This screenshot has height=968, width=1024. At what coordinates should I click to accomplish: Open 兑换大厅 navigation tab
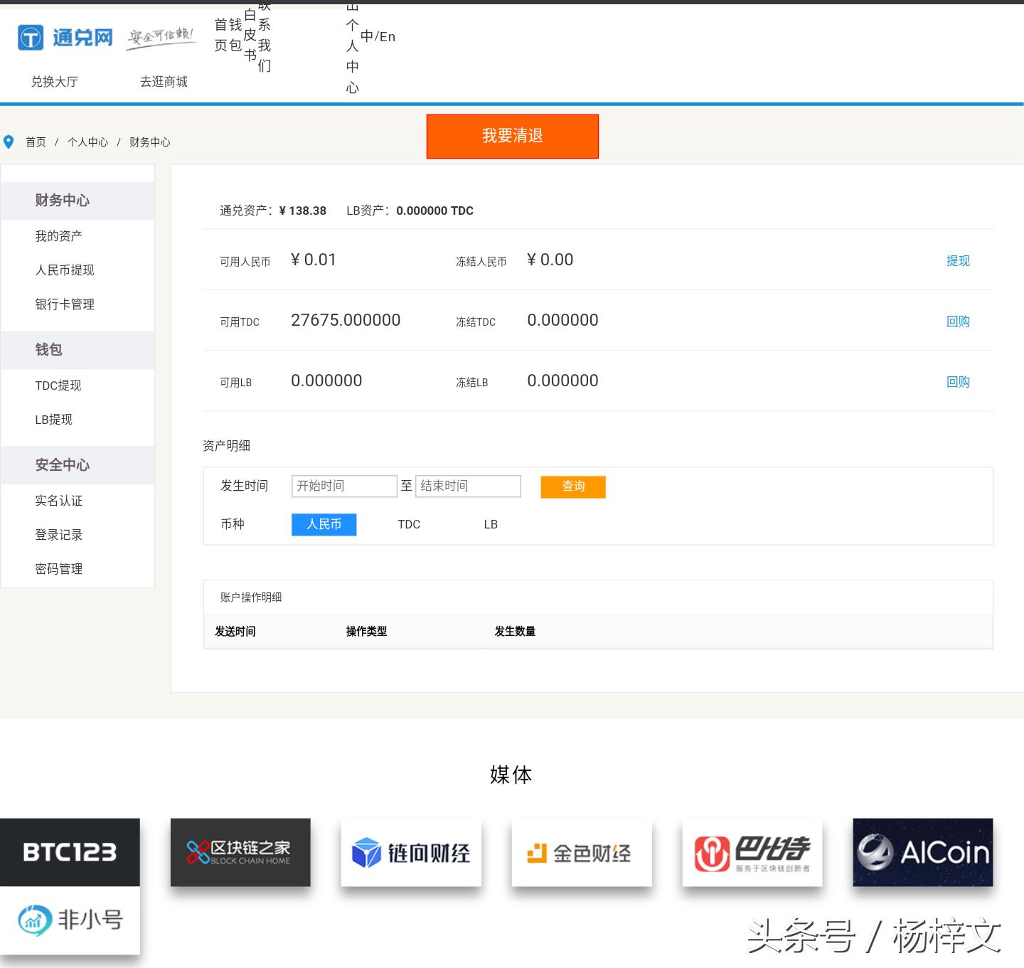[54, 82]
